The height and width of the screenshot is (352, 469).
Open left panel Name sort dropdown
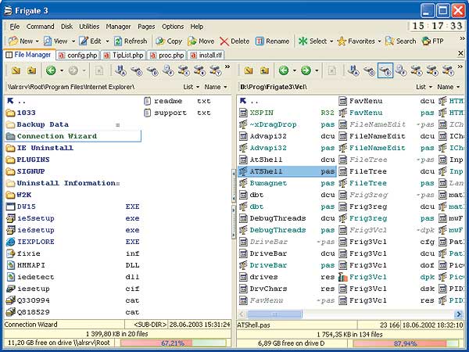(x=216, y=87)
